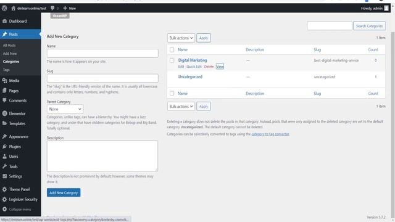
Task: Click Quick Edit under Digital Marketing
Action: (x=194, y=67)
